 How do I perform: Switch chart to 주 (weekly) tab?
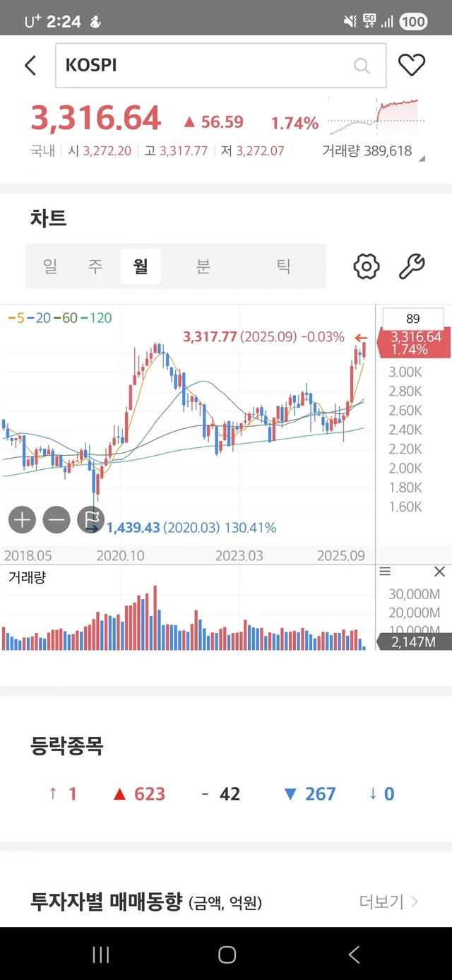point(95,266)
